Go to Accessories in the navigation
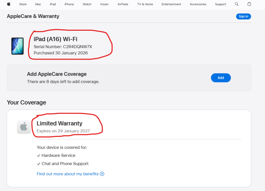 [198, 4]
